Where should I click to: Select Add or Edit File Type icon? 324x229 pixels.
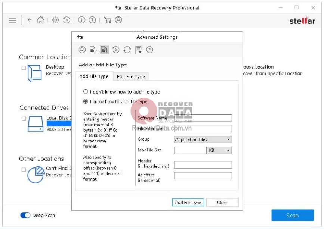point(104,50)
